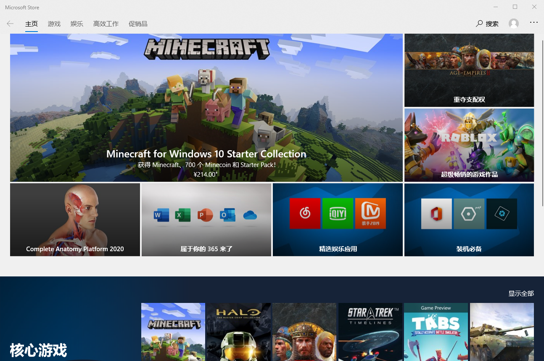Open the three-dot more menu
Image resolution: width=544 pixels, height=361 pixels.
coord(534,23)
